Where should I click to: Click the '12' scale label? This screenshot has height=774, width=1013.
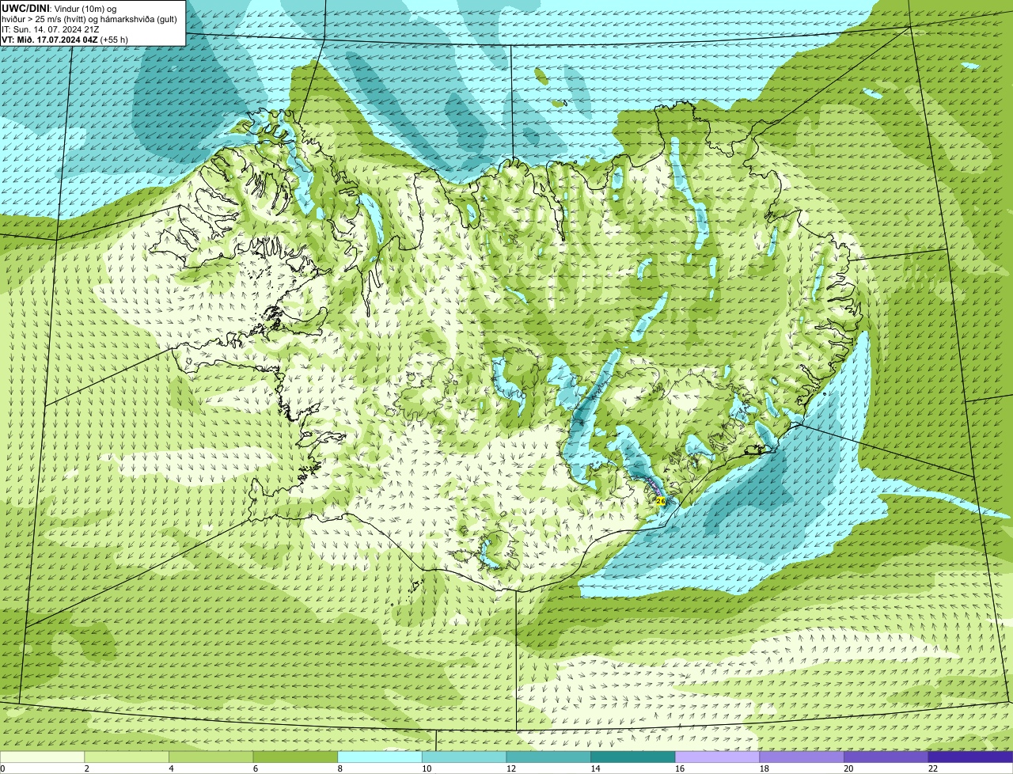click(511, 768)
